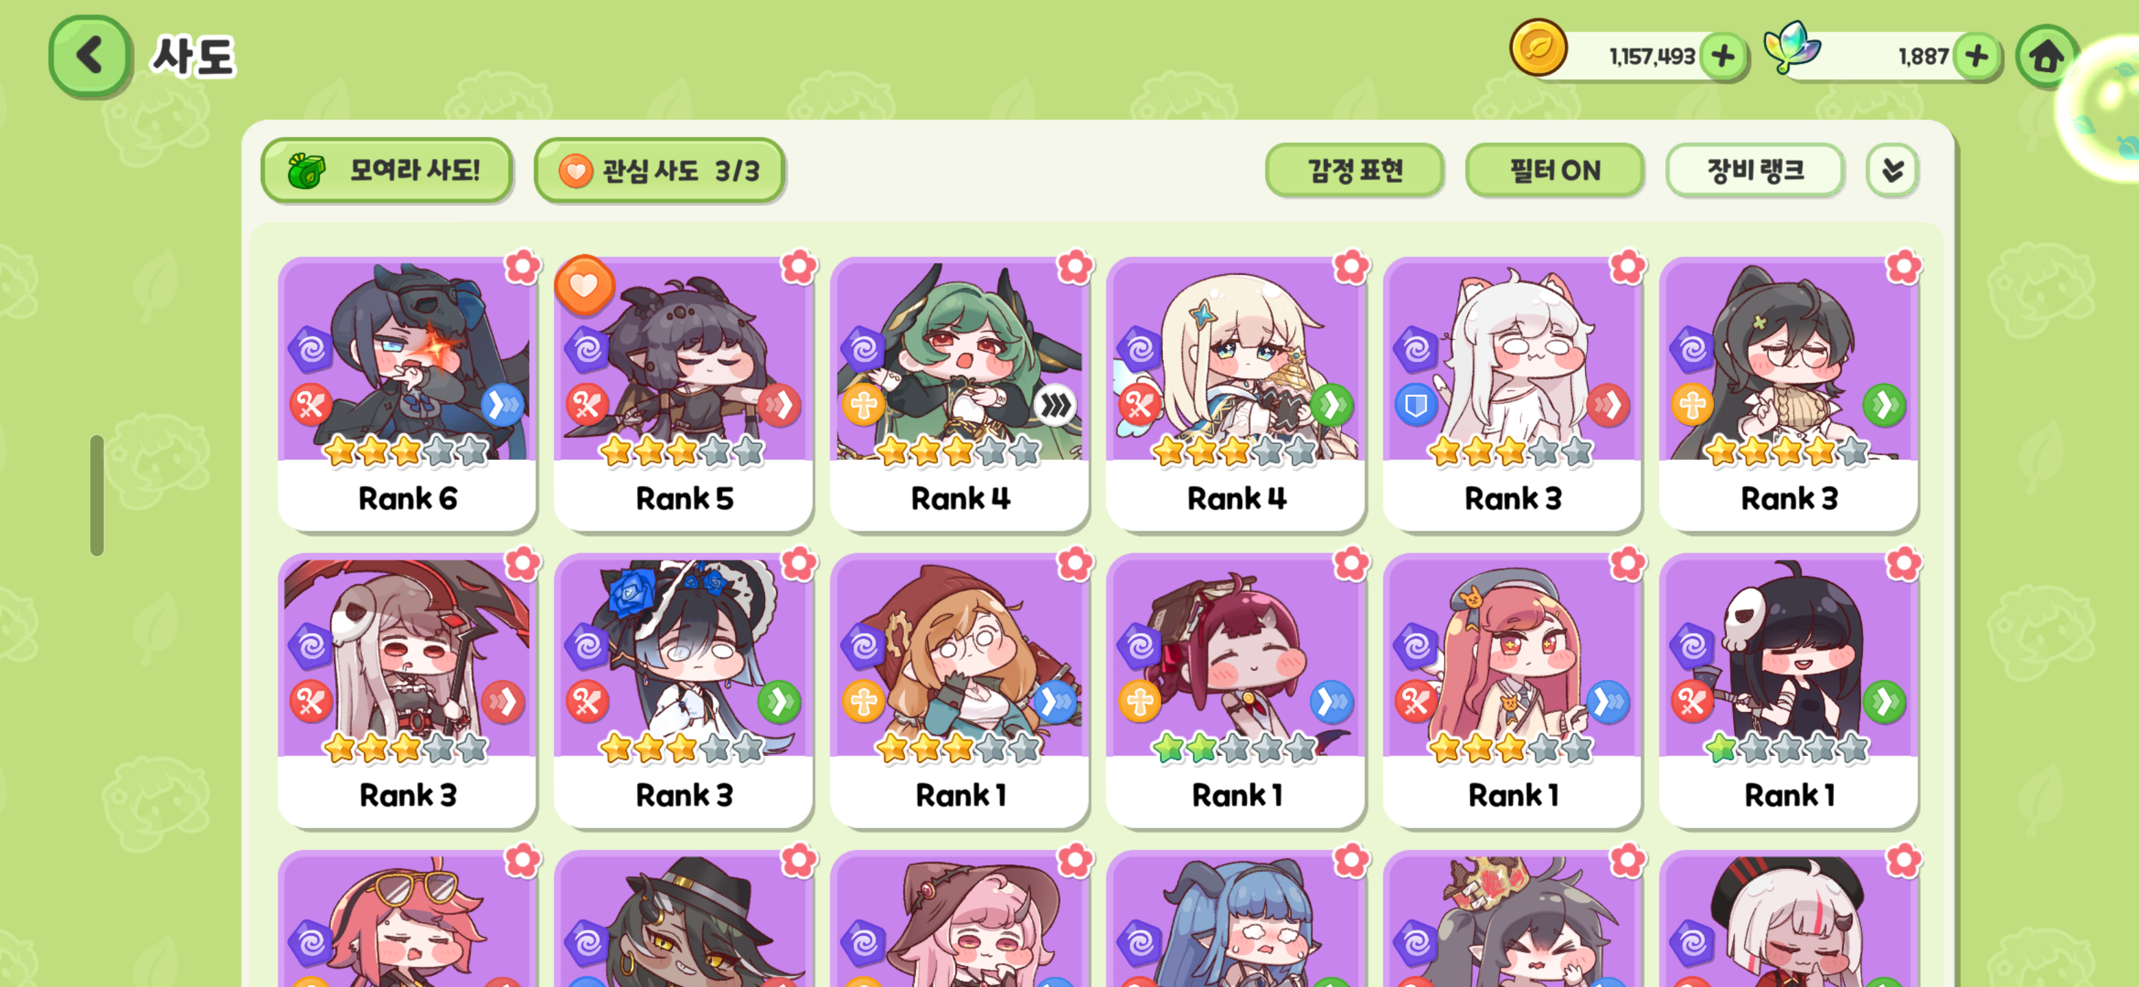Tap the flower badge on Rank 6 character
The height and width of the screenshot is (987, 2139).
tap(522, 267)
